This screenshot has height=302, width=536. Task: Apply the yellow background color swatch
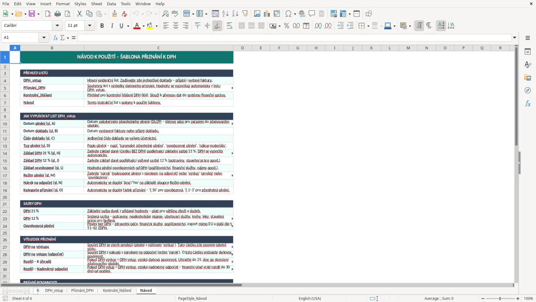150,26
